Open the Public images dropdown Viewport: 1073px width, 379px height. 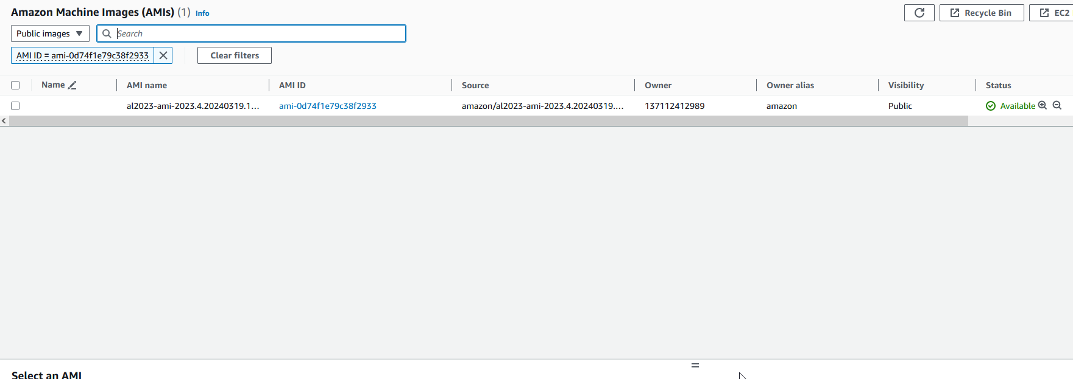point(50,33)
